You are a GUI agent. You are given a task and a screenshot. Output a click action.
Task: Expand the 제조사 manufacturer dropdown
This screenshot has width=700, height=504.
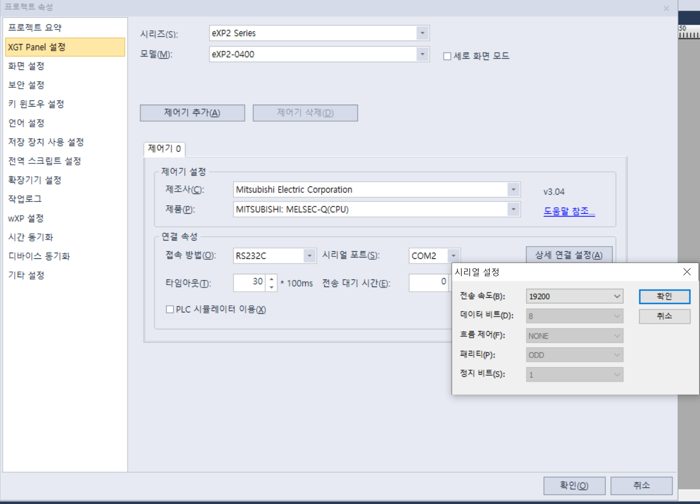coord(513,189)
